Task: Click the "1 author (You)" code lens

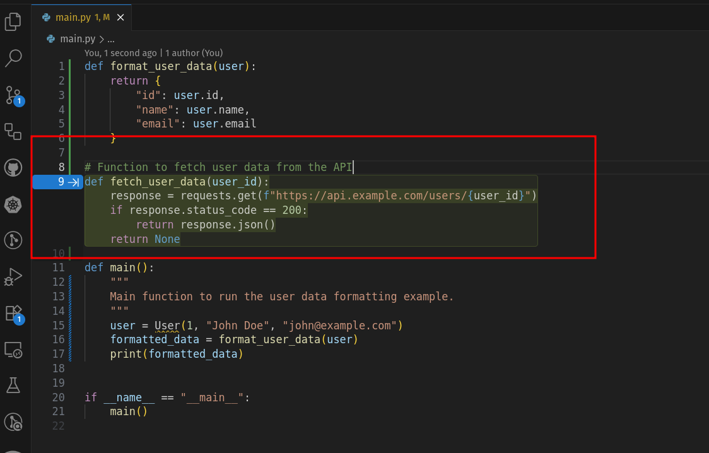Action: [x=194, y=53]
